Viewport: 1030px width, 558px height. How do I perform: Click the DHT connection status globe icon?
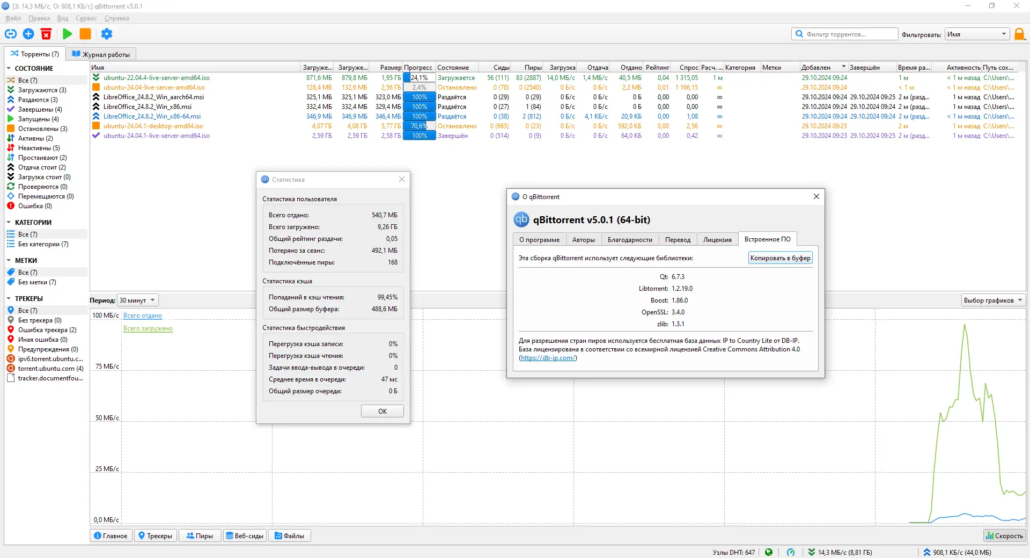click(769, 552)
